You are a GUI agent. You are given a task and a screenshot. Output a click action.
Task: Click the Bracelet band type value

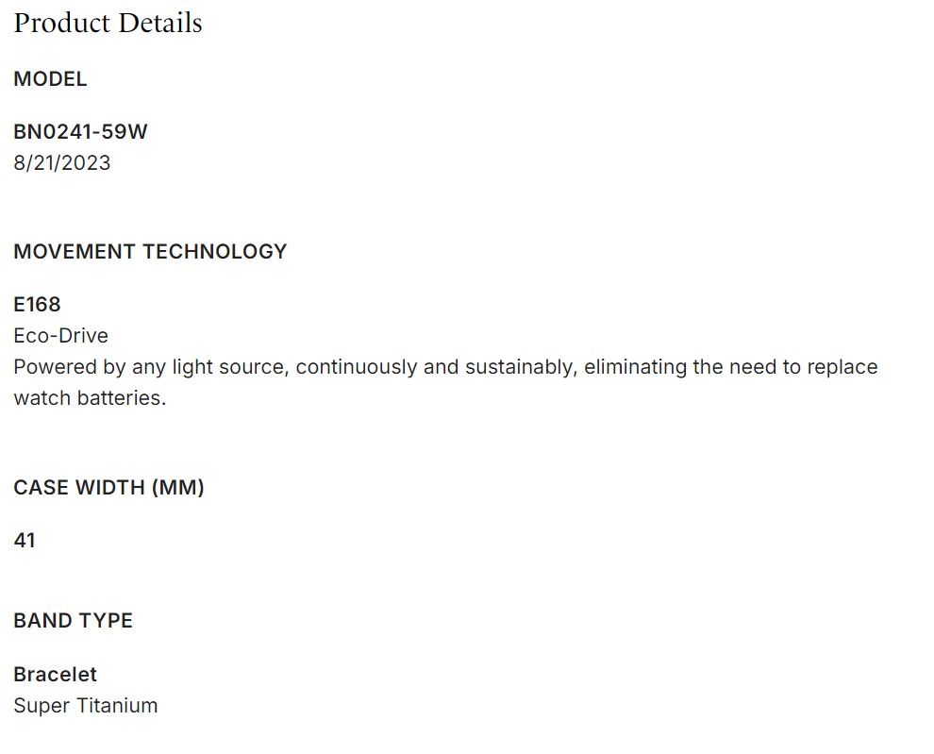point(55,674)
